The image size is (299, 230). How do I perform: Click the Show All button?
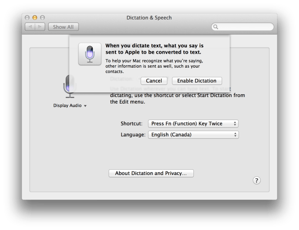64,27
